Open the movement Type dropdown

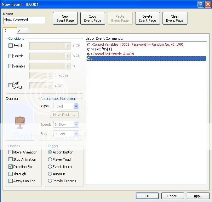coord(66,106)
